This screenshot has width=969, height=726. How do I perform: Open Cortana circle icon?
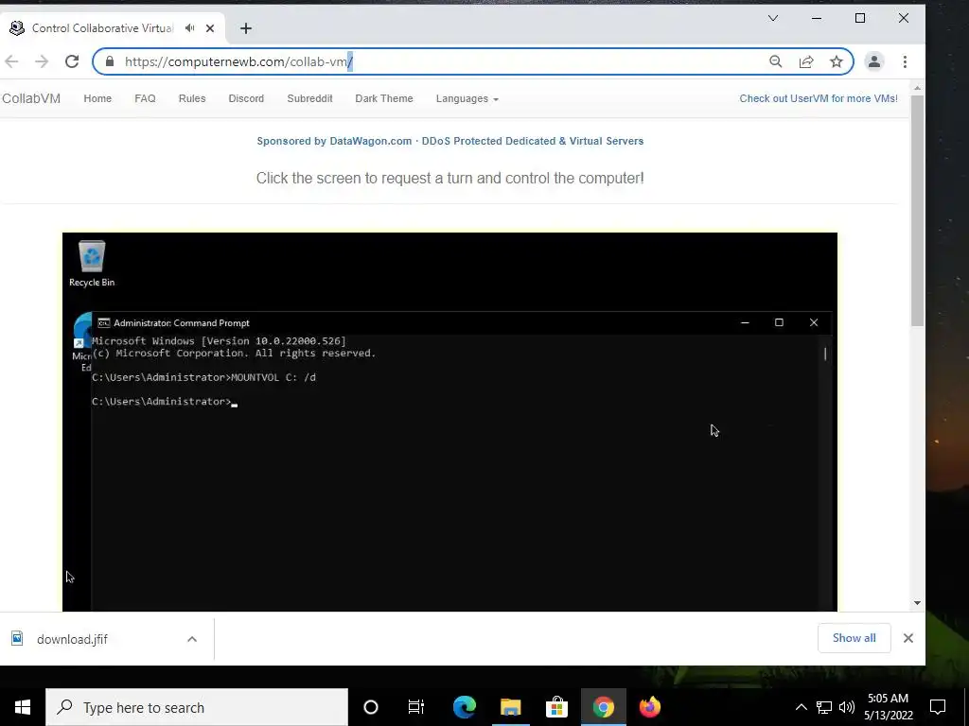pyautogui.click(x=371, y=707)
